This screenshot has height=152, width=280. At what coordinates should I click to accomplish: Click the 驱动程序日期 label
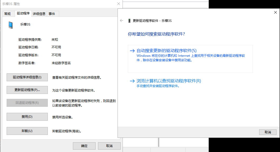tap(28, 47)
